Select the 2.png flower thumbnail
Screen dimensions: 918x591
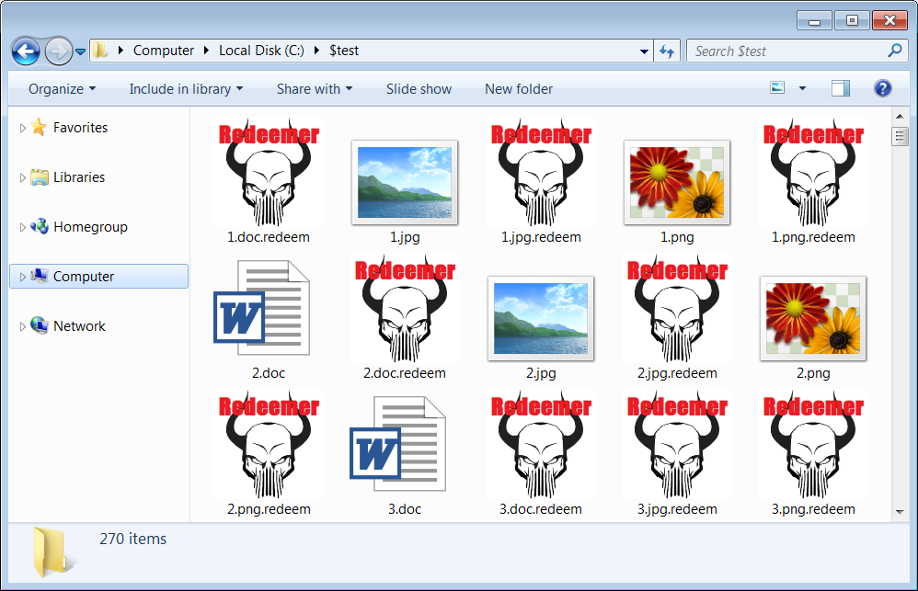(813, 318)
